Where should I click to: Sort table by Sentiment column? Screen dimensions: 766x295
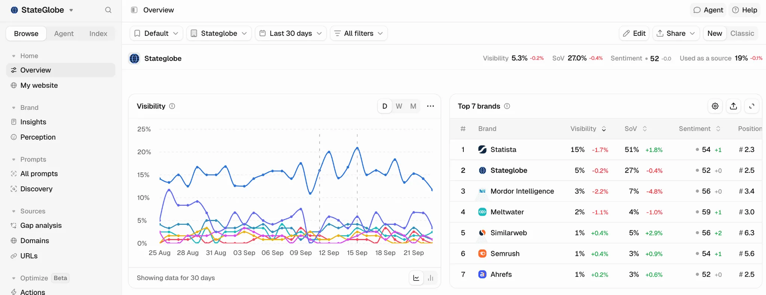(x=699, y=129)
